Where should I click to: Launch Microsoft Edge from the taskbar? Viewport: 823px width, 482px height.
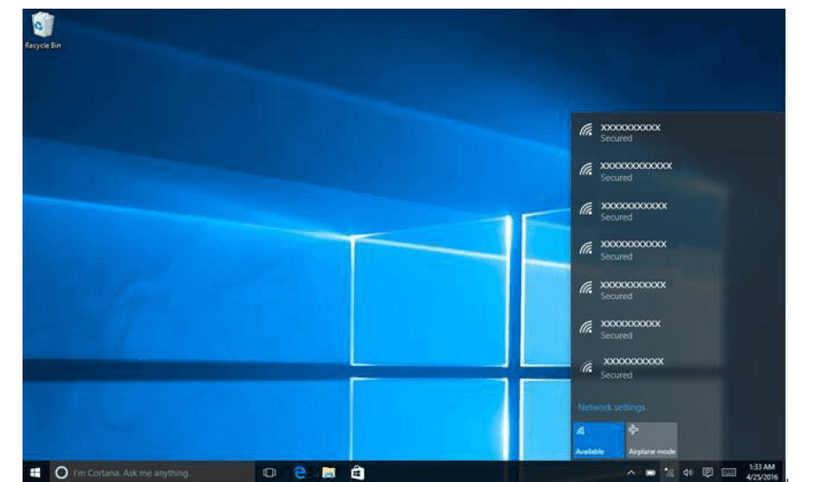300,472
